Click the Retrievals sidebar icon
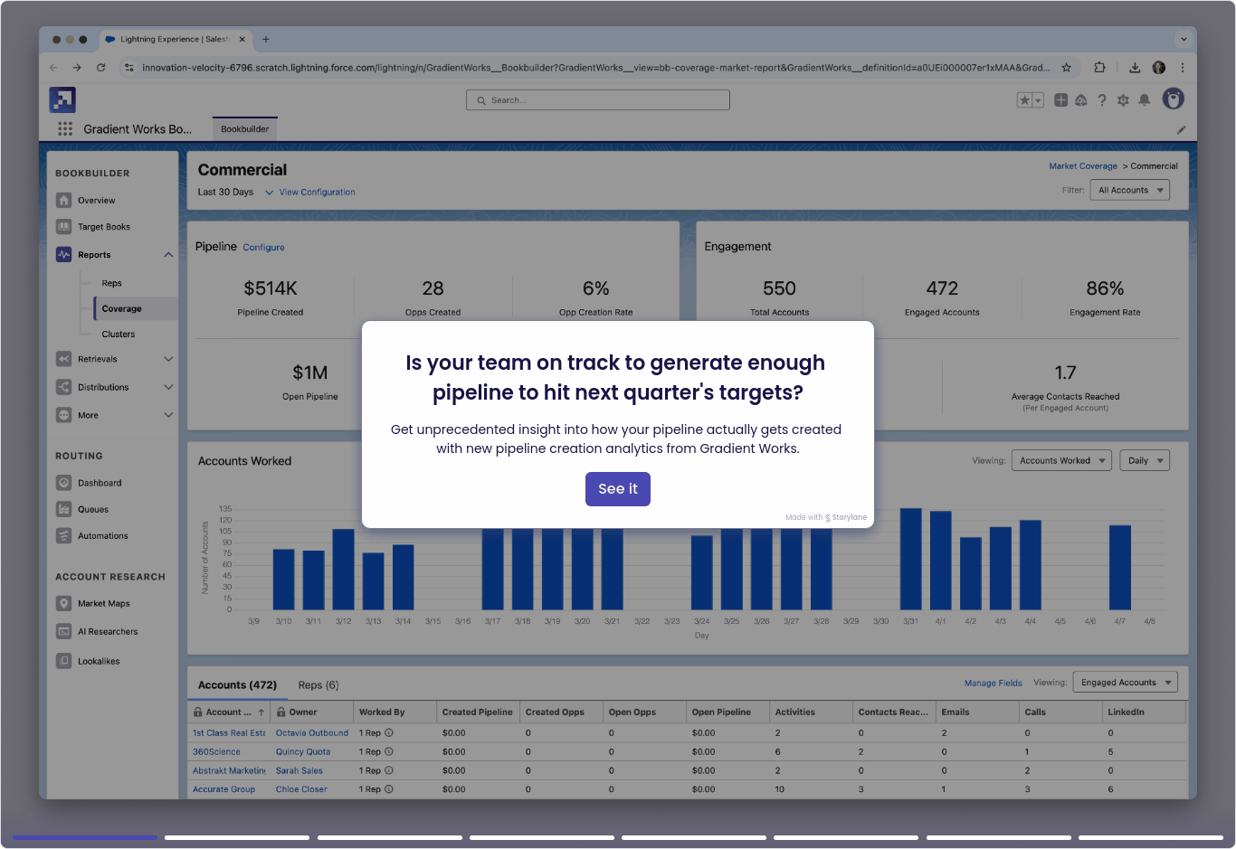1236x849 pixels. (x=63, y=359)
